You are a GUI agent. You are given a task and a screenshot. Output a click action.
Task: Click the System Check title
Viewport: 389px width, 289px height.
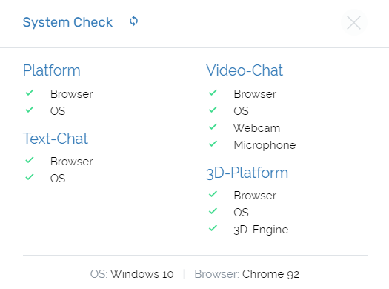pos(67,22)
